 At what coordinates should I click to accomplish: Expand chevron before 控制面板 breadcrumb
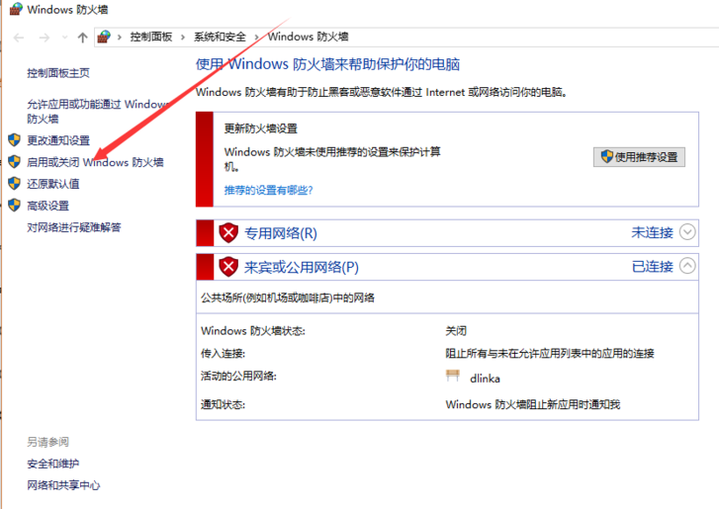[120, 38]
